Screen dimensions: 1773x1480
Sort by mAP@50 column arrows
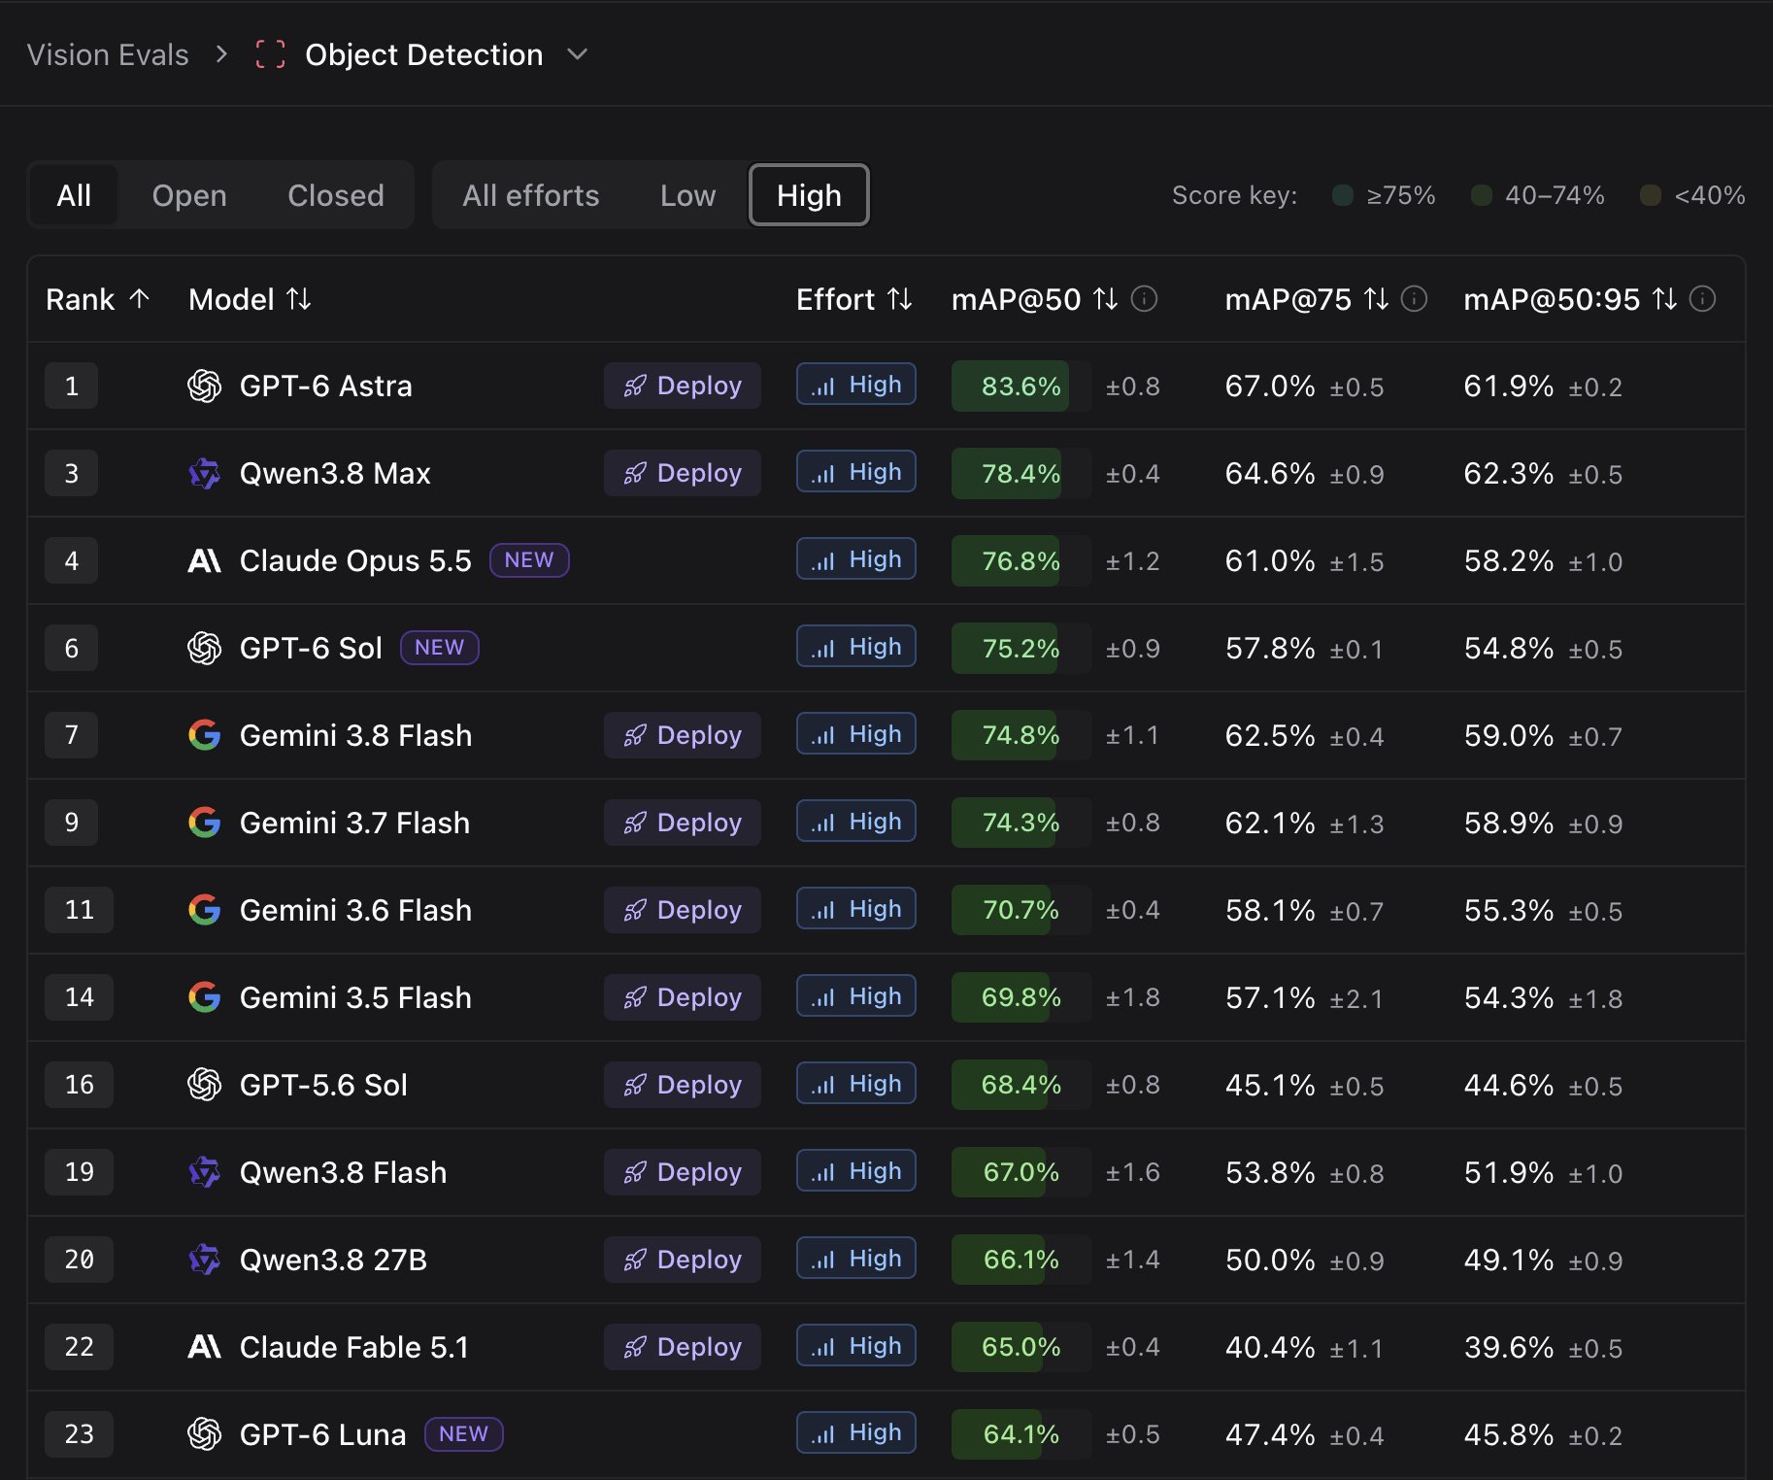tap(1106, 299)
